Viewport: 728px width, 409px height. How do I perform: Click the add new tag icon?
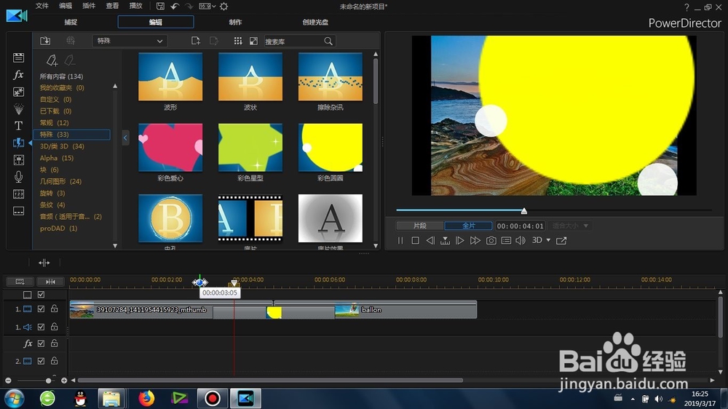click(x=52, y=60)
